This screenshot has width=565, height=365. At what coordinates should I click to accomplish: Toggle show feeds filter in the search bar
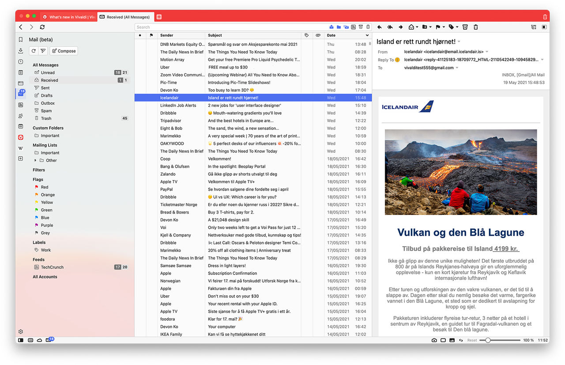(354, 27)
